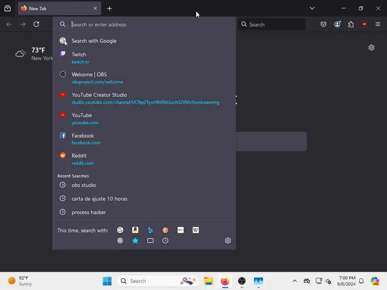387x290 pixels.
Task: Search this time with DuckDuckGo icon
Action: coord(166,230)
